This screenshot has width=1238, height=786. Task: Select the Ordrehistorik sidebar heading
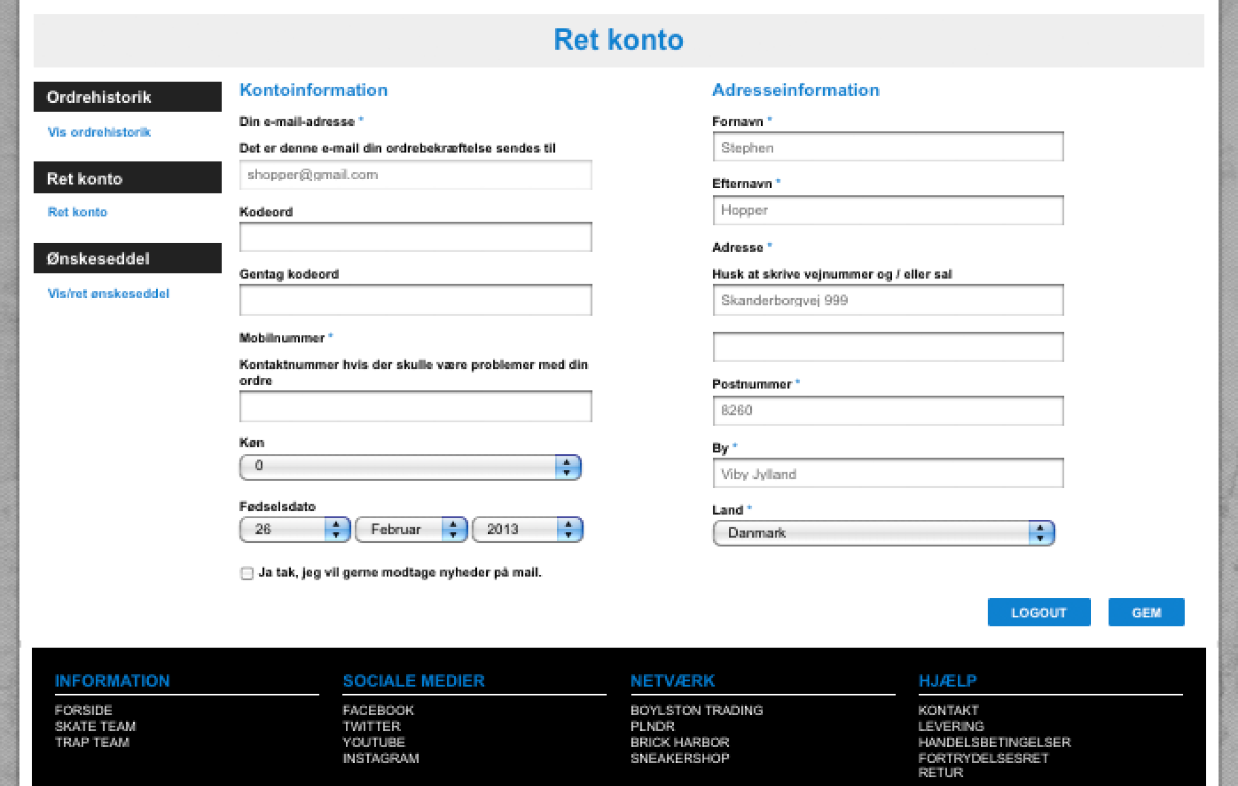tap(127, 97)
